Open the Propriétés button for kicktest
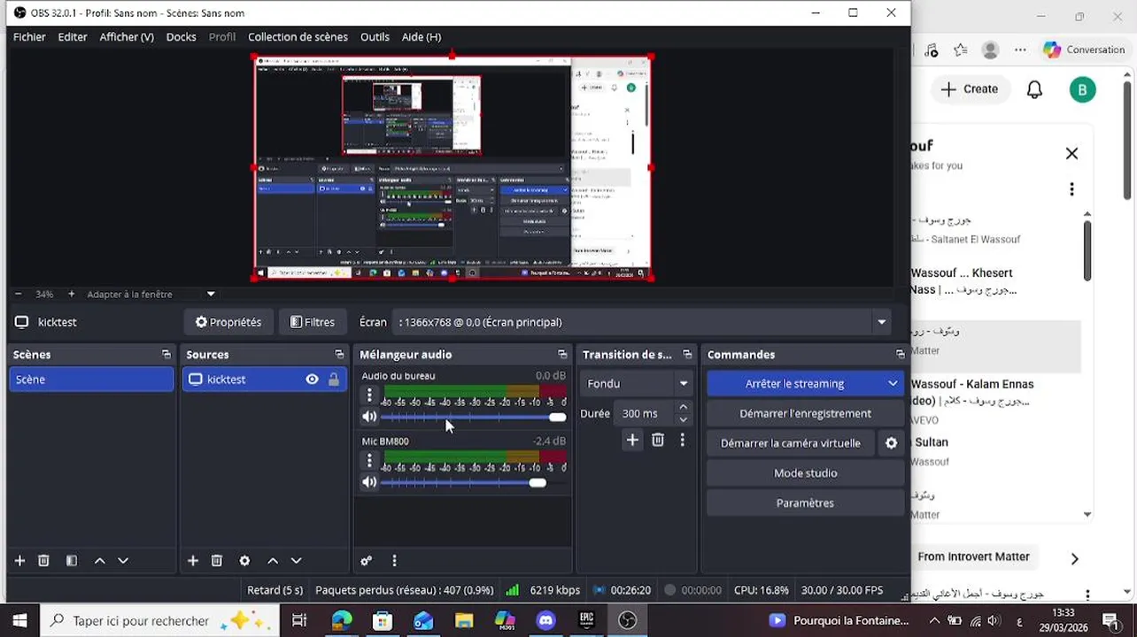This screenshot has width=1137, height=637. click(x=228, y=322)
